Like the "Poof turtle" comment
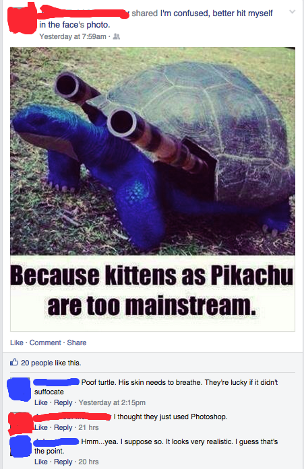This screenshot has width=304, height=469. click(x=41, y=402)
